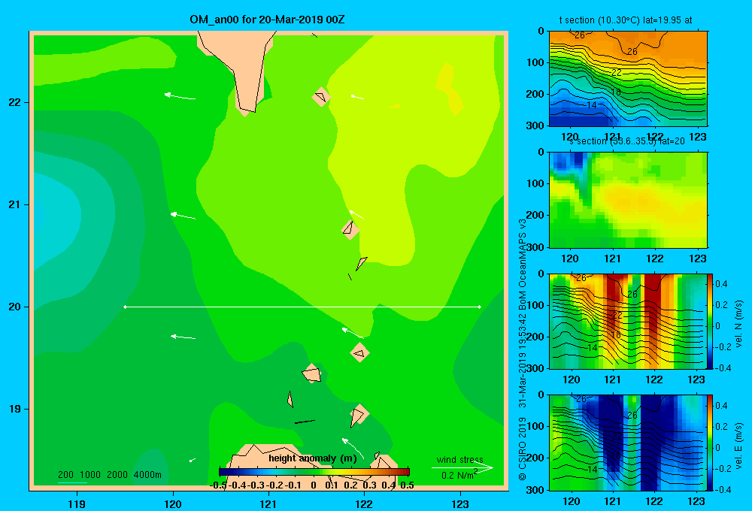
Task: Click the '200' depth contour legend entry
Action: (65, 475)
